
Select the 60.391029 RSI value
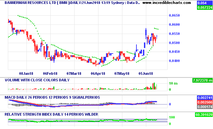(204, 115)
